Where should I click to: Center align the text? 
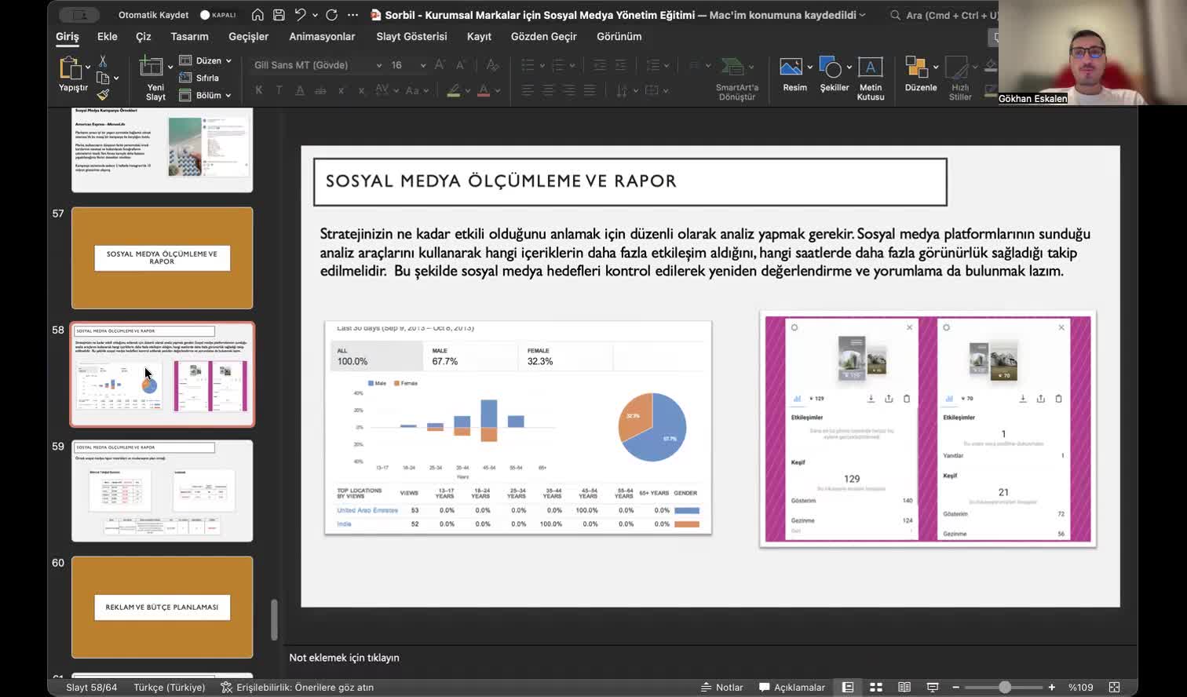click(548, 90)
